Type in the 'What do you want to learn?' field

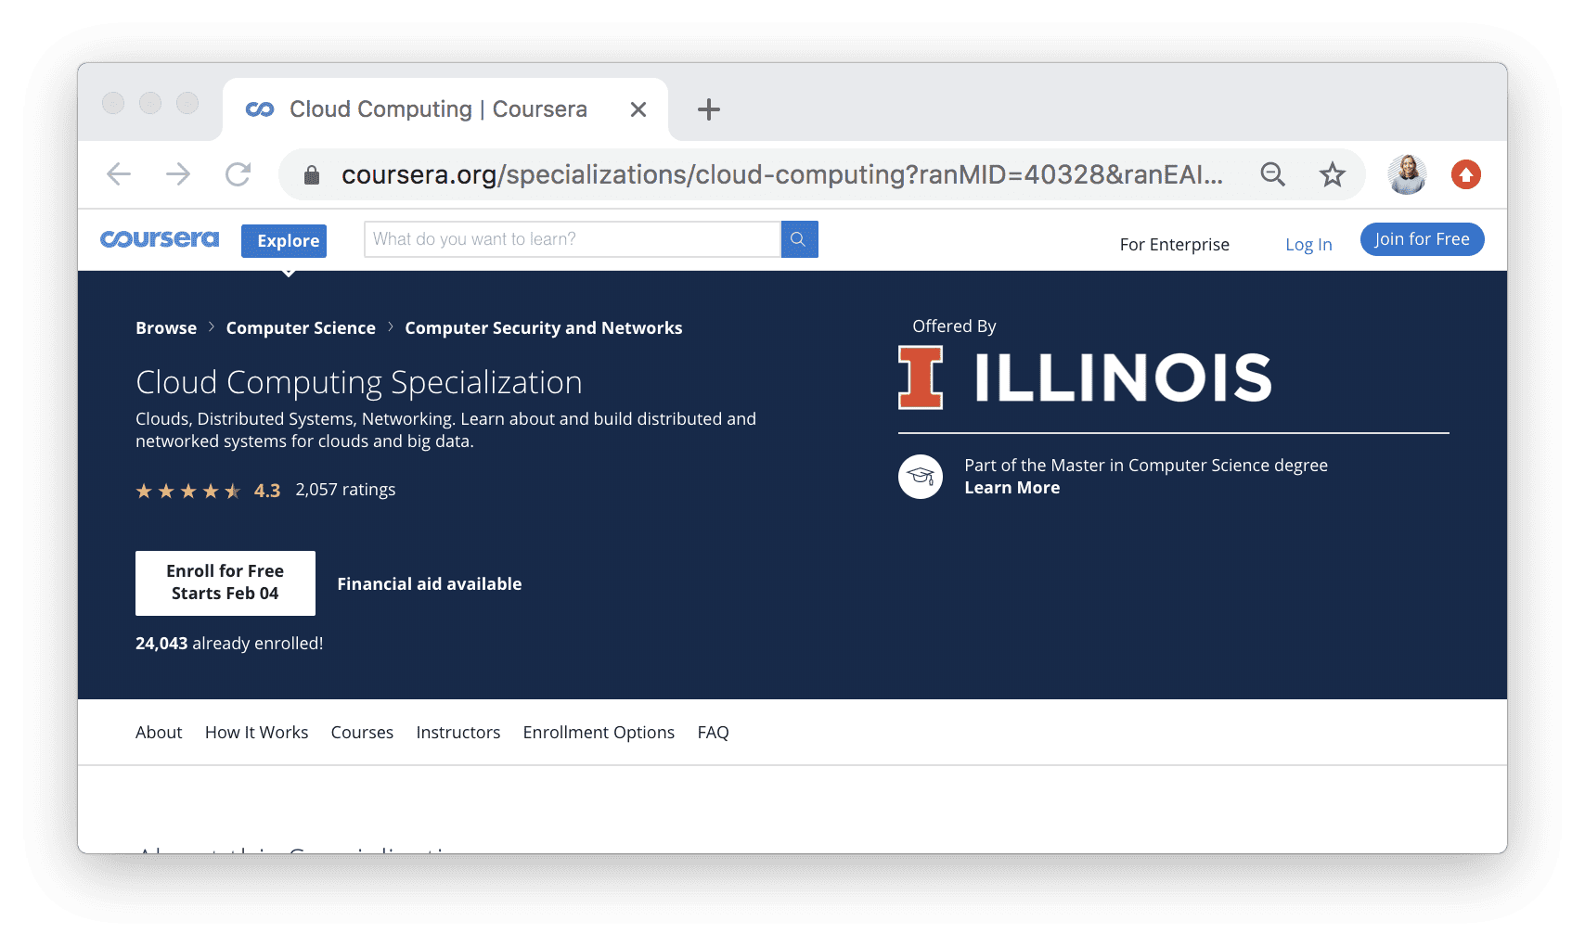pos(573,239)
